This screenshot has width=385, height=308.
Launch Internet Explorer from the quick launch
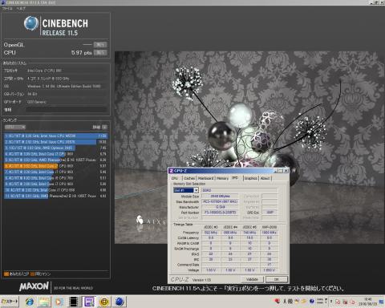[30, 302]
